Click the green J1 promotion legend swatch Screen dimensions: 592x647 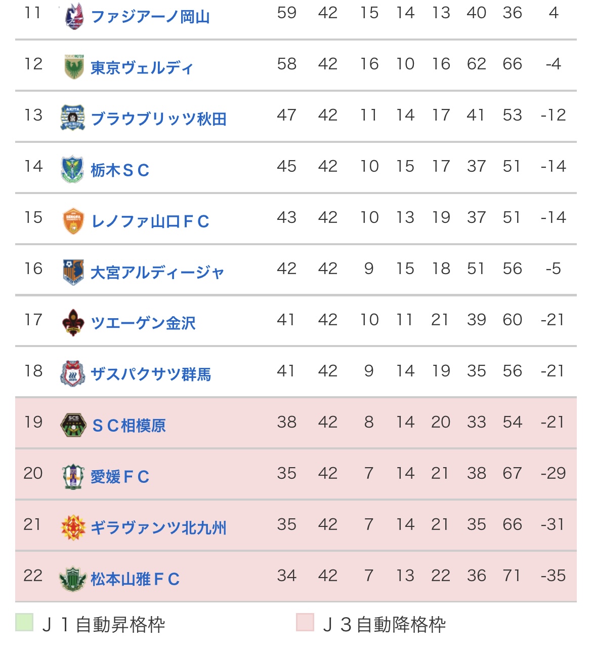click(24, 622)
